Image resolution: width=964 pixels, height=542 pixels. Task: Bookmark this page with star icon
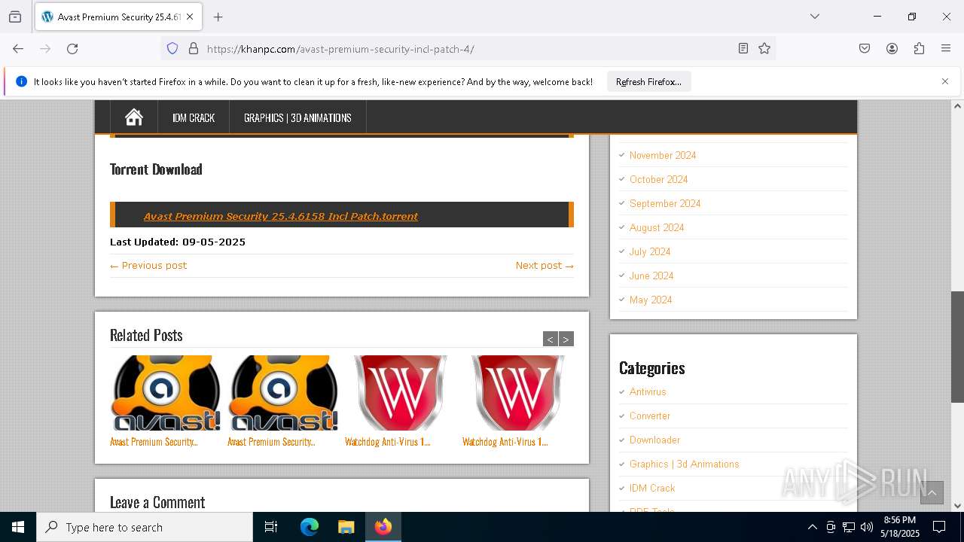tap(764, 49)
